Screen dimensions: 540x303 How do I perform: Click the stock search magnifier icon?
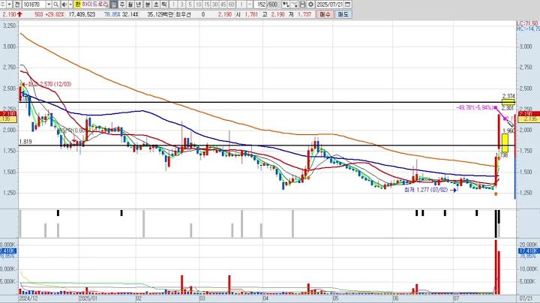pos(55,4)
